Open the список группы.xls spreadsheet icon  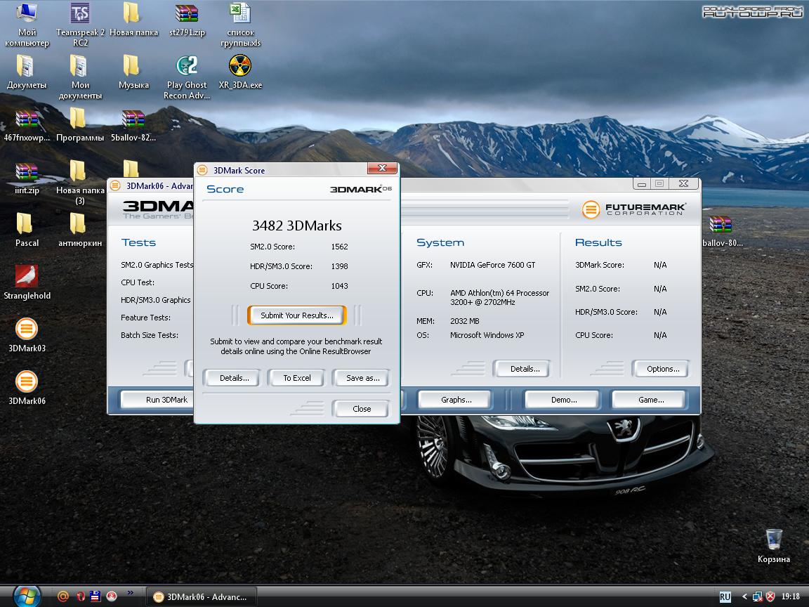240,25
